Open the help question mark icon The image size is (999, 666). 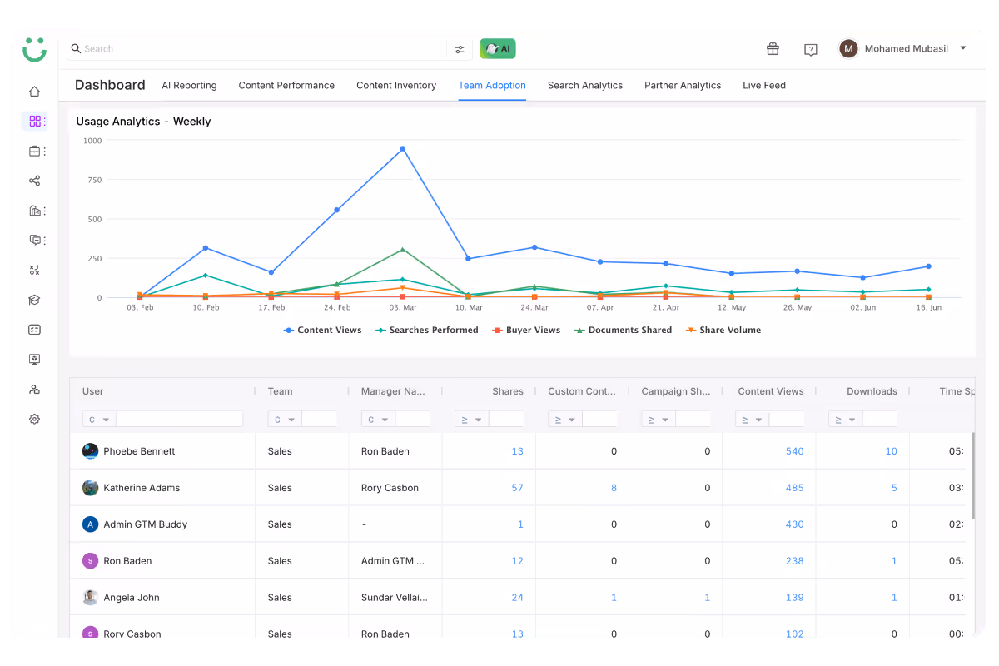(x=811, y=50)
